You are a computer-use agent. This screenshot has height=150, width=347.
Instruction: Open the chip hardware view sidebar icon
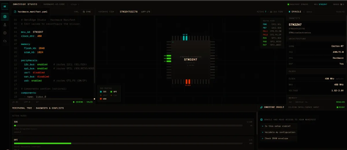point(5,17)
